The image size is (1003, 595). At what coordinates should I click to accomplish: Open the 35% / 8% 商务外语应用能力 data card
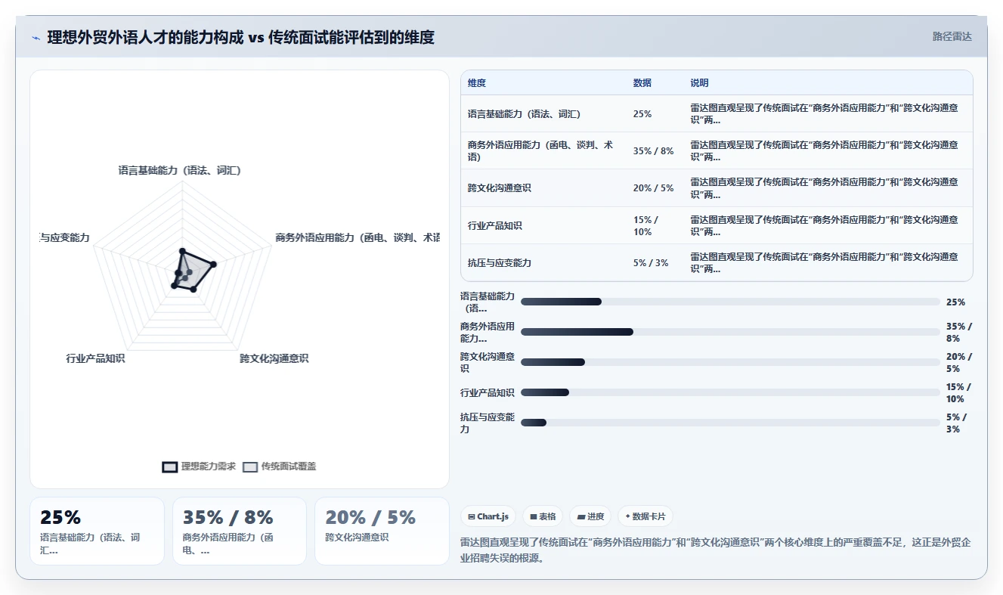point(240,531)
